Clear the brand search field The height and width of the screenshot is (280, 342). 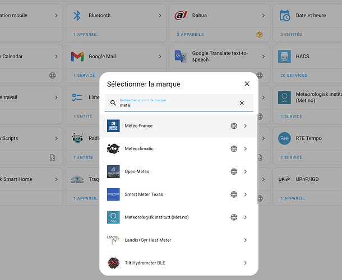pyautogui.click(x=242, y=103)
